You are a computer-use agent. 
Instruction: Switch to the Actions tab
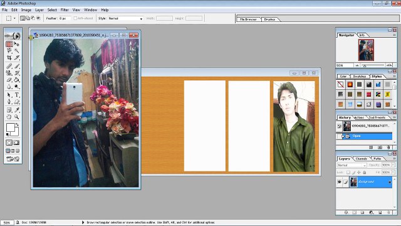pos(359,117)
